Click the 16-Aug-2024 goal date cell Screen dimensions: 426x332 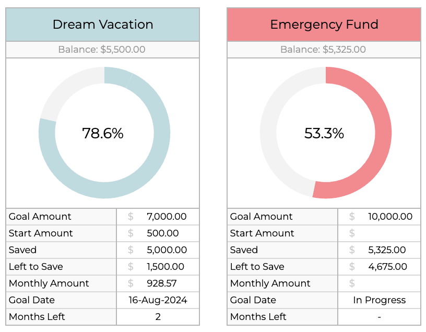point(158,300)
